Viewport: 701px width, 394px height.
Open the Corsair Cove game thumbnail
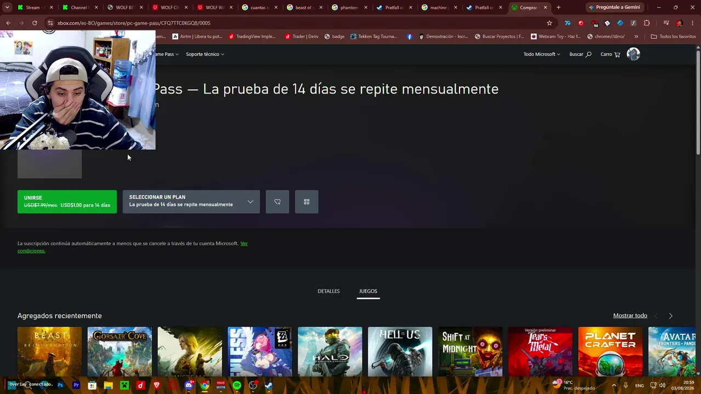(119, 352)
